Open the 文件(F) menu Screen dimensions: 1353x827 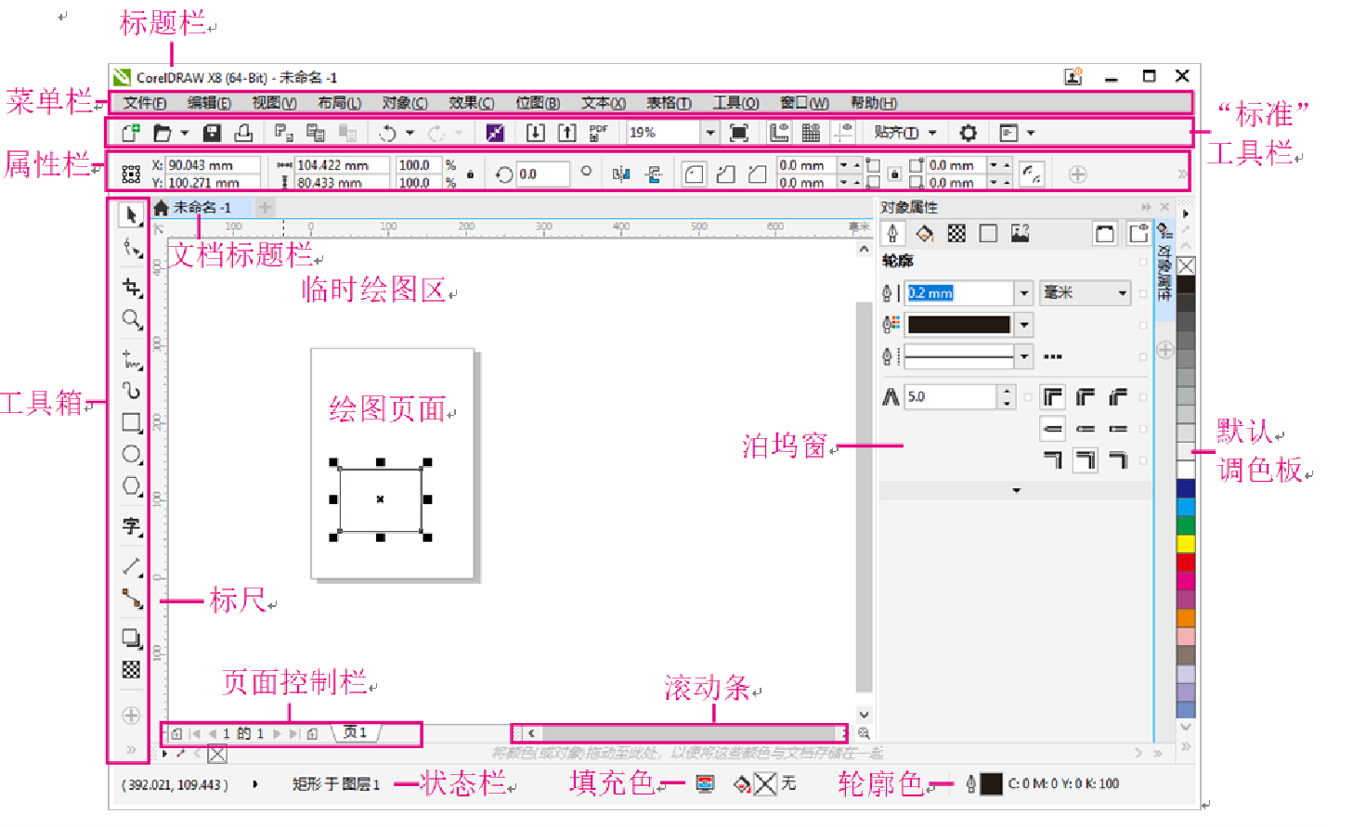[x=144, y=103]
